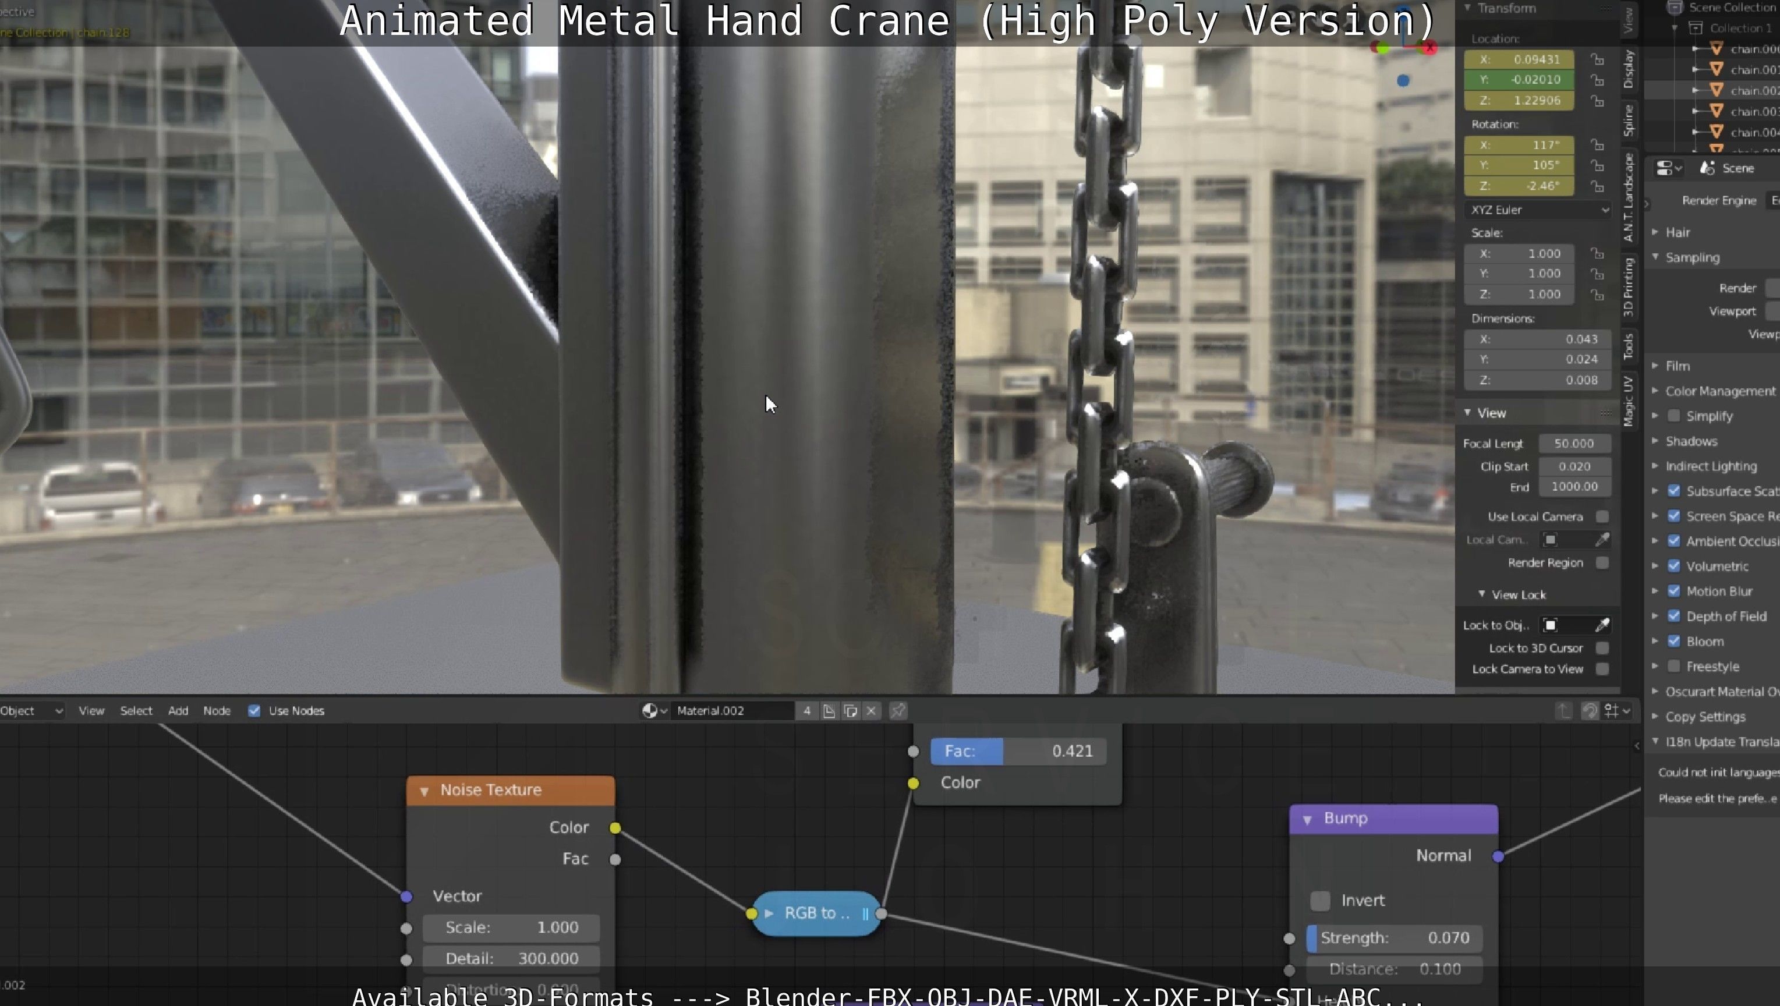Image resolution: width=1780 pixels, height=1006 pixels.
Task: Click the new material icon next to Material.002
Action: [x=829, y=710]
